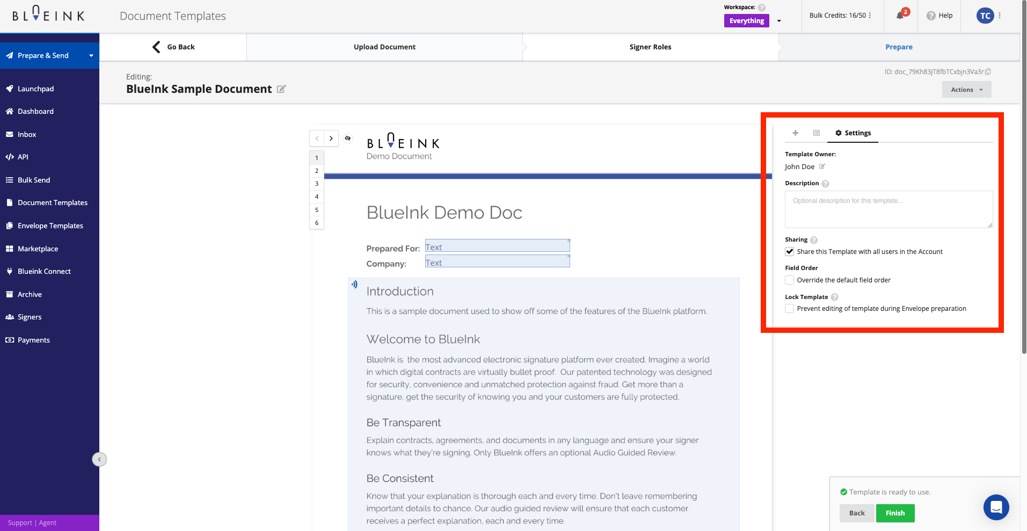The width and height of the screenshot is (1027, 531).
Task: Click Envelope Templates copy icon
Action: tap(10, 226)
